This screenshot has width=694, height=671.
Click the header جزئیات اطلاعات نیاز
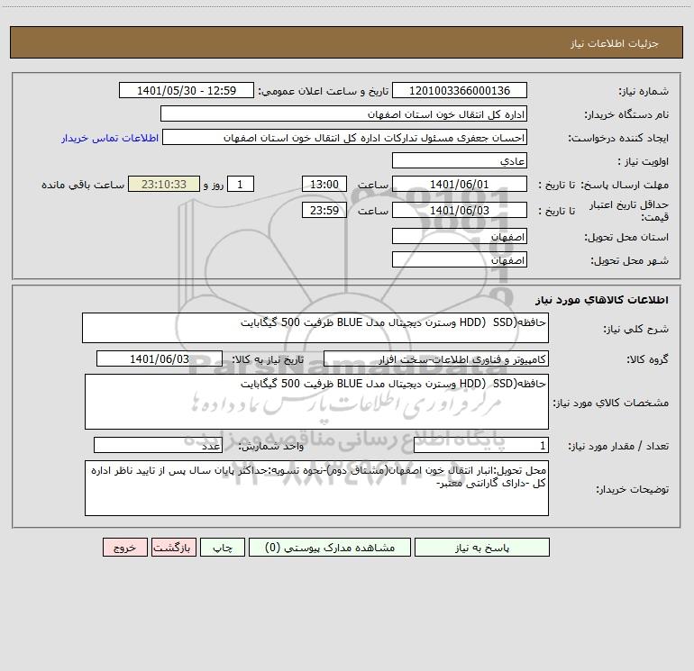[x=615, y=43]
